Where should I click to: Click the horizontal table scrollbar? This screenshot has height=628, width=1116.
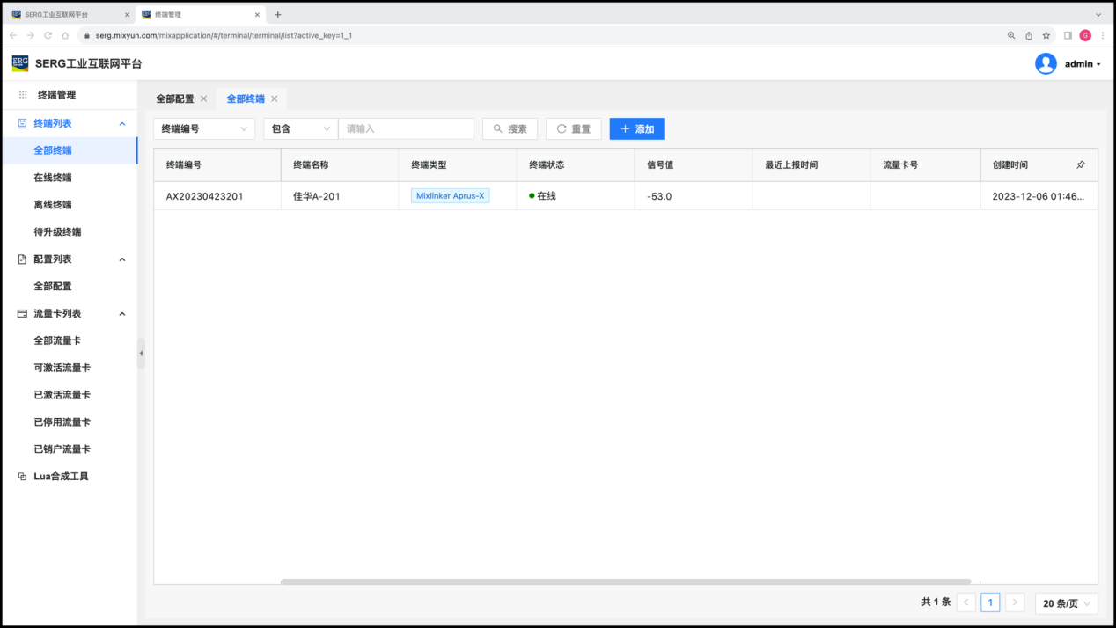tap(625, 581)
